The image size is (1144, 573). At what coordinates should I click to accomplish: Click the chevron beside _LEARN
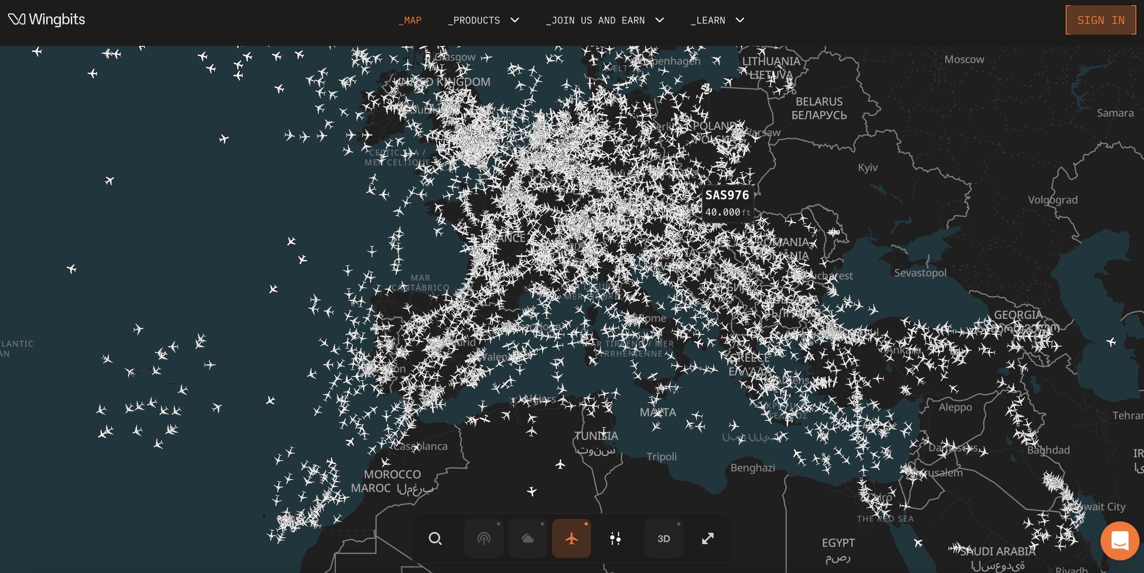click(740, 20)
